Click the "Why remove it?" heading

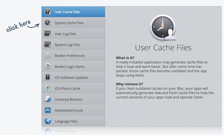click(x=129, y=84)
